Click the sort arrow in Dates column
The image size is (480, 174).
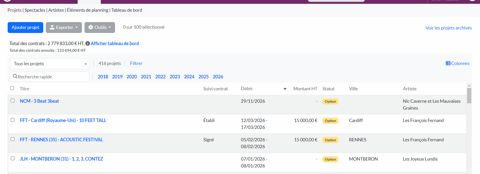pyautogui.click(x=285, y=89)
